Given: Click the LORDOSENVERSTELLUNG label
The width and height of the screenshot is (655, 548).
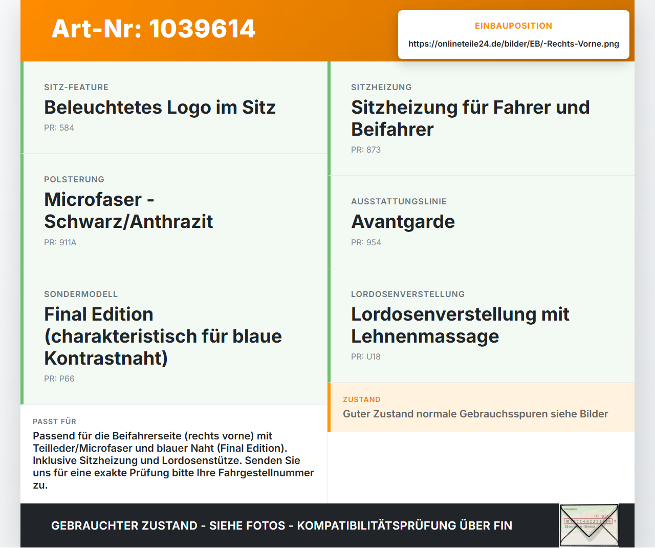Looking at the screenshot, I should click(x=408, y=294).
